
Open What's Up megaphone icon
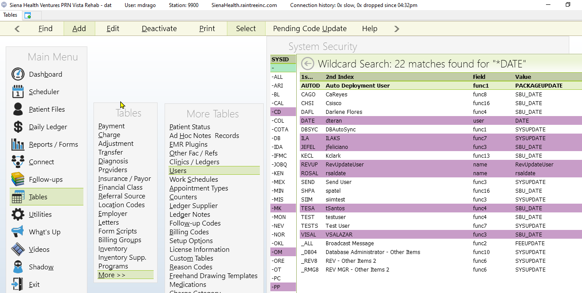click(18, 232)
